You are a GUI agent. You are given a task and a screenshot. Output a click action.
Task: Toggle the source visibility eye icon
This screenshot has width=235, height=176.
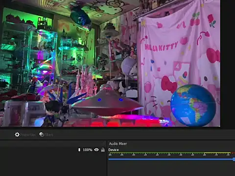coord(96,150)
